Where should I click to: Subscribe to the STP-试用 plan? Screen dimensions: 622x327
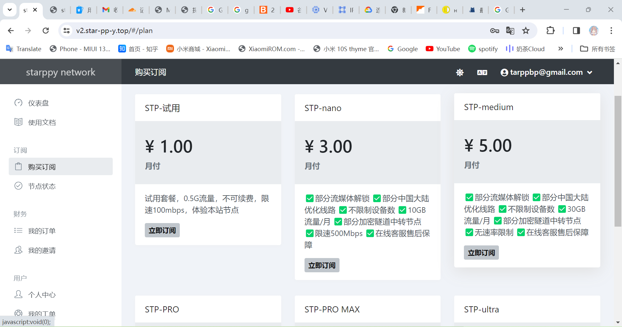(x=162, y=230)
